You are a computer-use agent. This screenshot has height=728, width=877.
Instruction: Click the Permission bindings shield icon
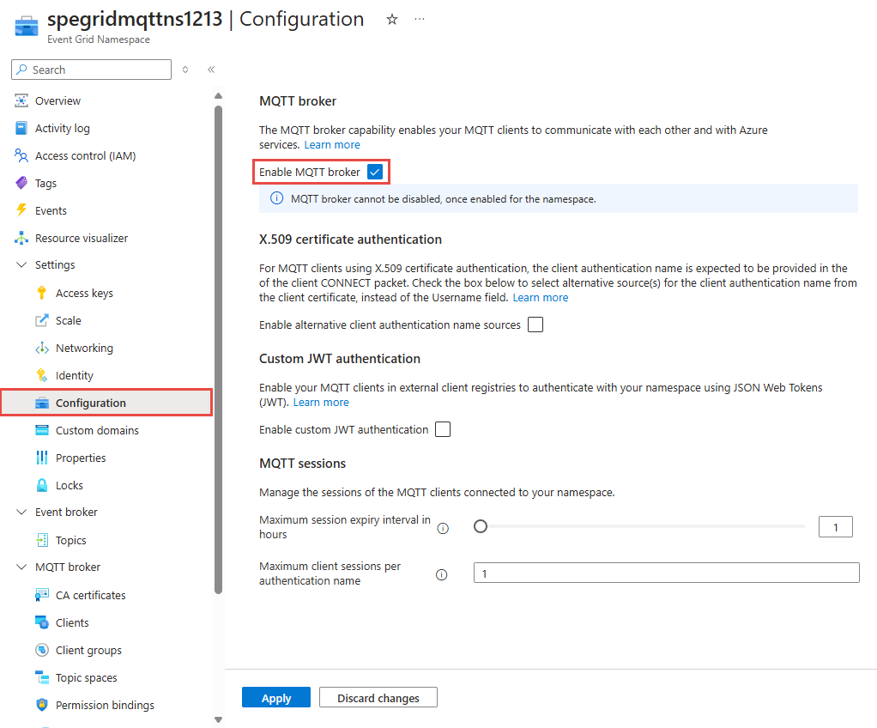41,705
